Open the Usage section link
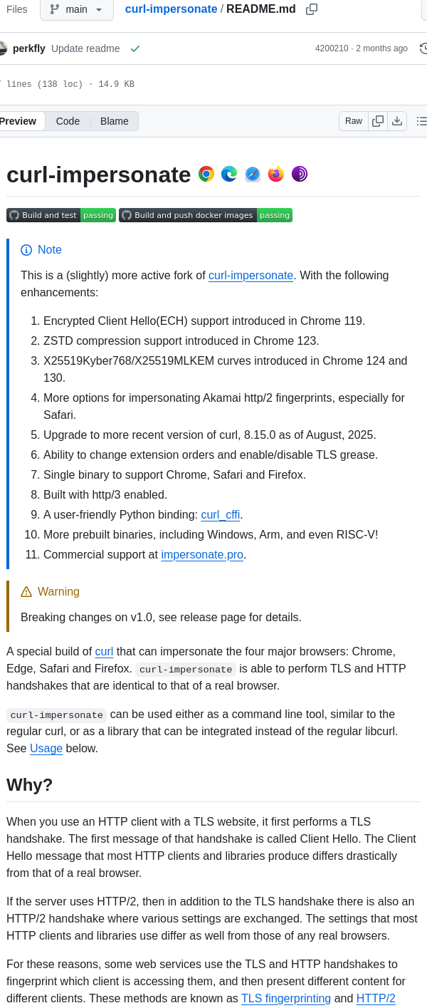The image size is (427, 1008). click(x=46, y=748)
